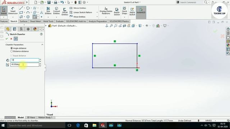The width and height of the screenshot is (230, 129).
Task: Open Sketch Chamfer help
Action: [41, 34]
